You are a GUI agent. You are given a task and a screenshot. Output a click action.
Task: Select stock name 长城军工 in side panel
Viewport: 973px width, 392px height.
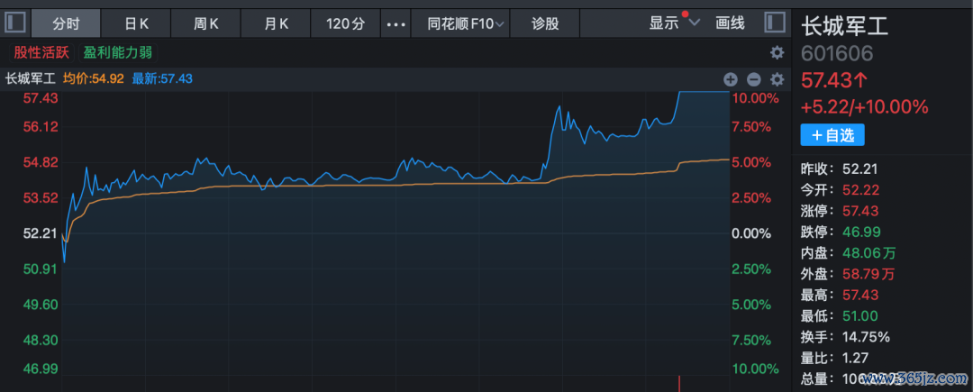(845, 27)
